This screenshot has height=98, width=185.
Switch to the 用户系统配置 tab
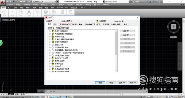click(x=90, y=24)
